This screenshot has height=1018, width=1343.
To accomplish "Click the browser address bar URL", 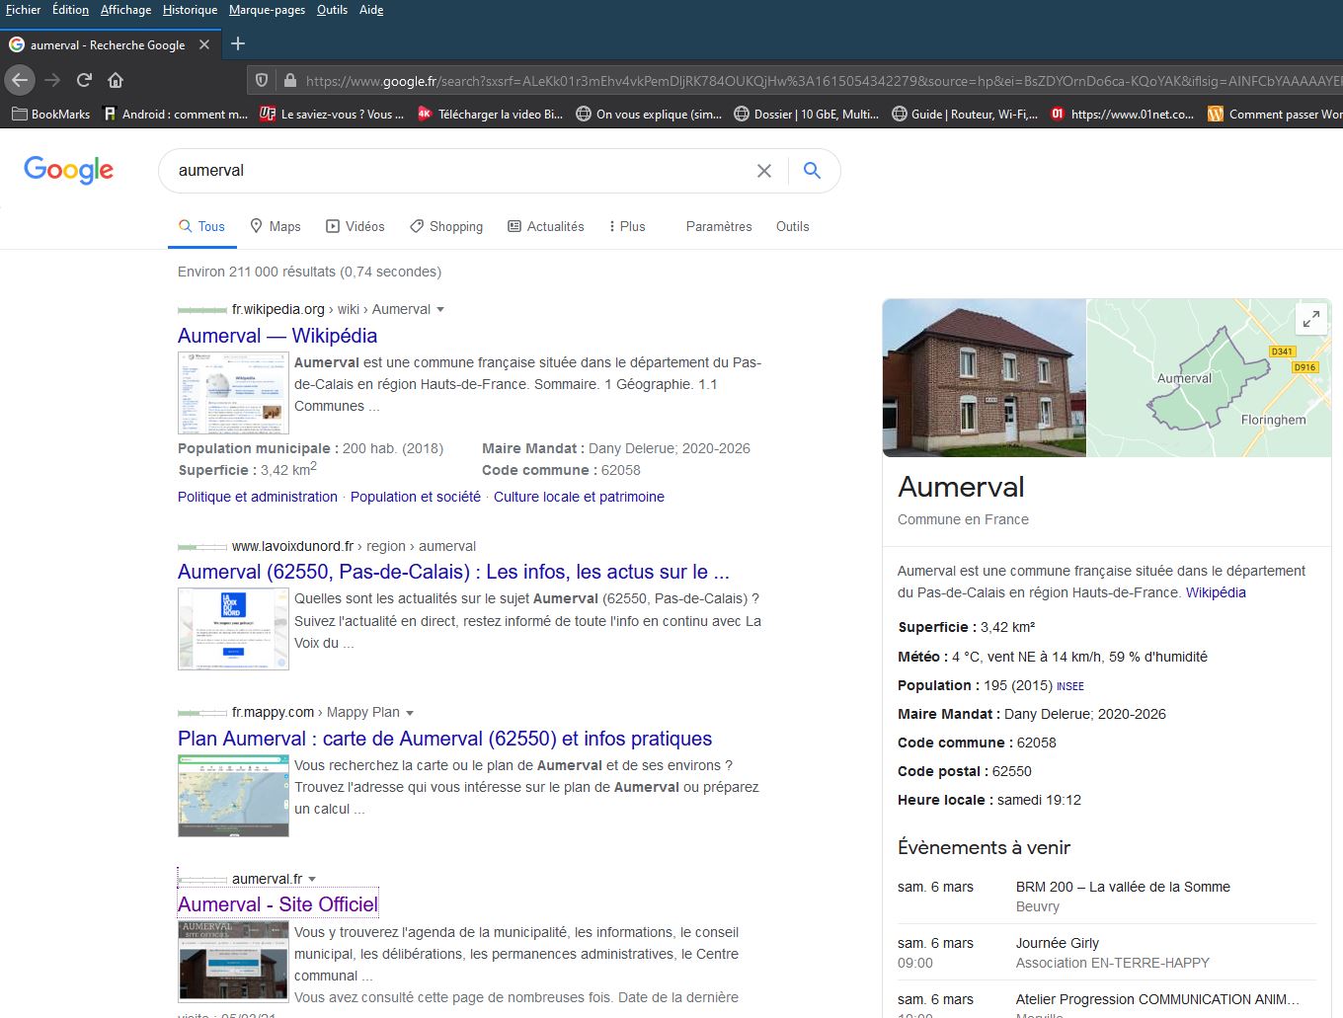I will coord(822,81).
